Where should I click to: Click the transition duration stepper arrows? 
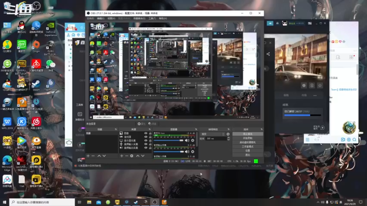pyautogui.click(x=228, y=139)
